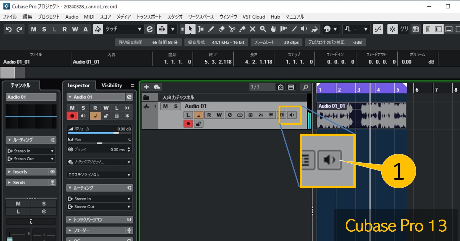Open the track presets cloud icon

click(157, 87)
